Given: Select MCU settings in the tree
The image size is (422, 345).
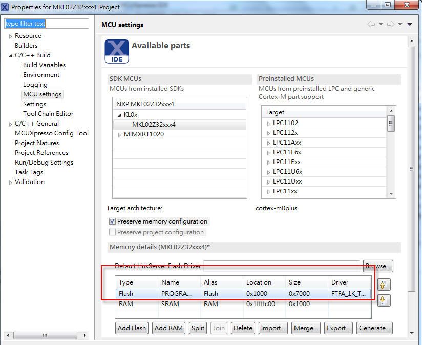Looking at the screenshot, I should pyautogui.click(x=43, y=94).
